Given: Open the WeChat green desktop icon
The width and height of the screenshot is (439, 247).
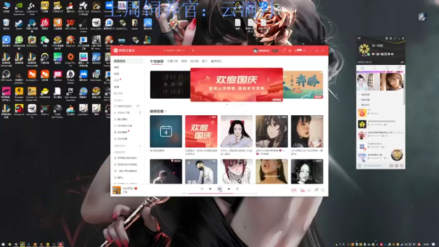Looking at the screenshot, I should [44, 41].
